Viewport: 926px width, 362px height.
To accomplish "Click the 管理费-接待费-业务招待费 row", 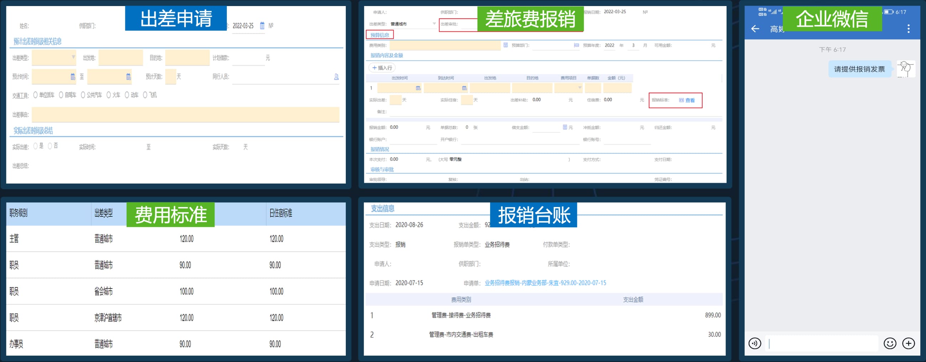I will click(544, 315).
